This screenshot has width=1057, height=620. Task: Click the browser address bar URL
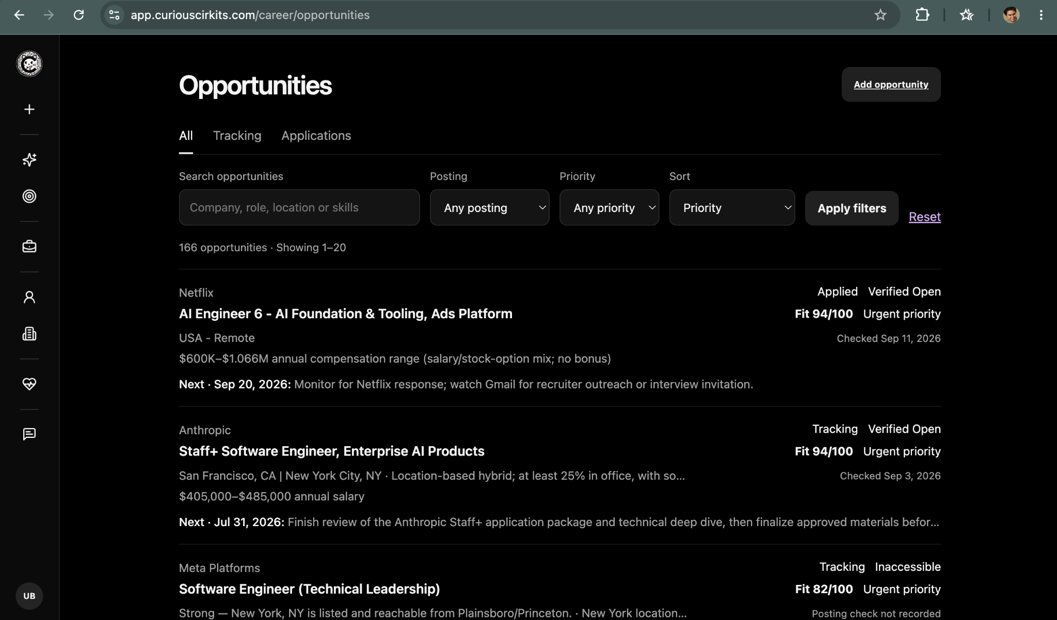tap(250, 15)
